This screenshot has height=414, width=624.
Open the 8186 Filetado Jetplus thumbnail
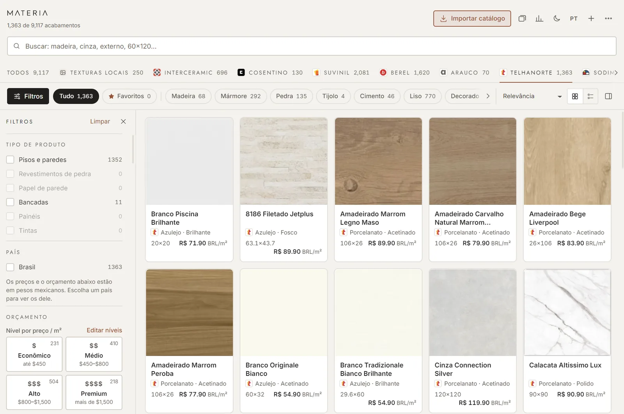click(284, 161)
